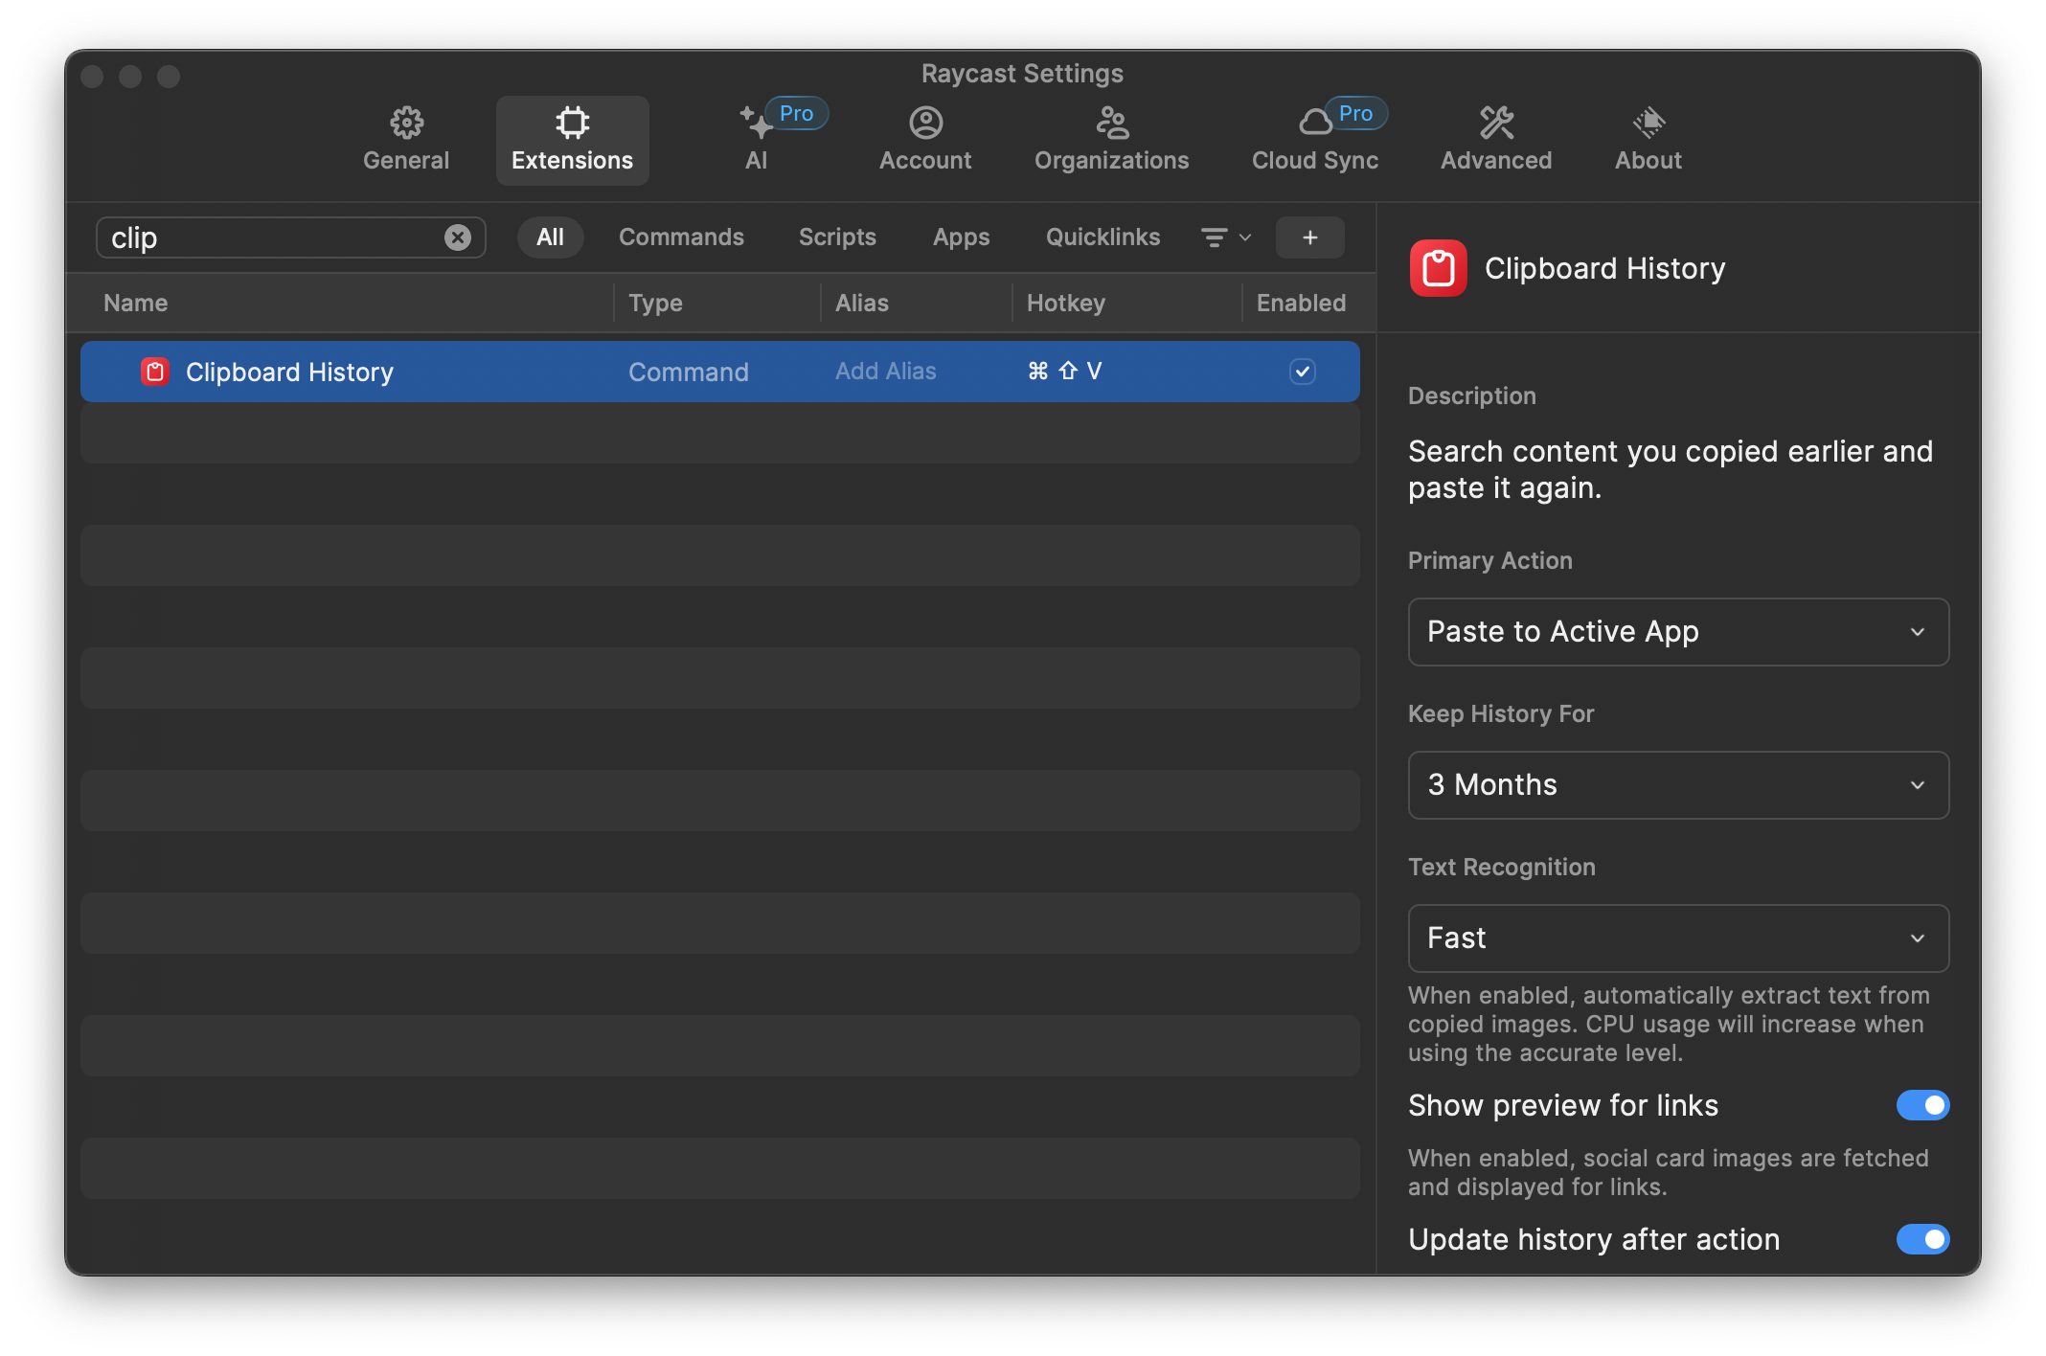Open the Advanced tools icon tab
Viewport: 2046px width, 1356px height.
[1496, 139]
